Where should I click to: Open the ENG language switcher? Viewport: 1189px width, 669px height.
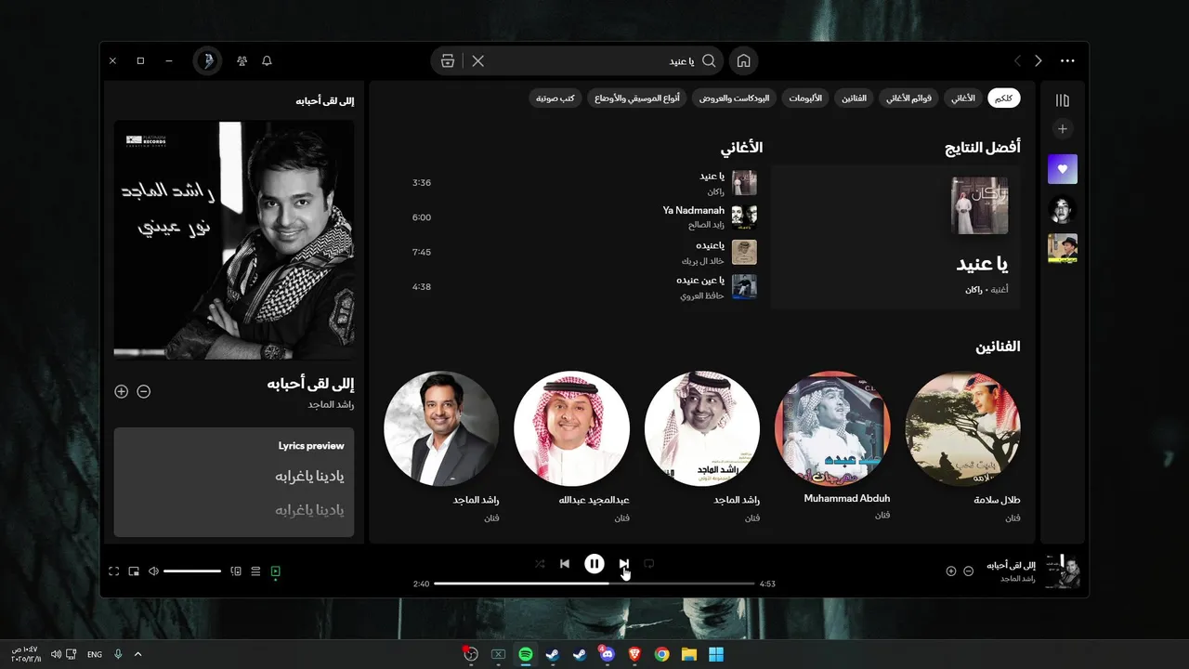(95, 654)
